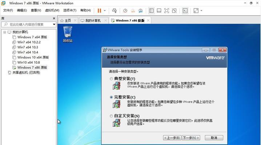
Task: Click the stretch guest display icon
Action: click(196, 11)
